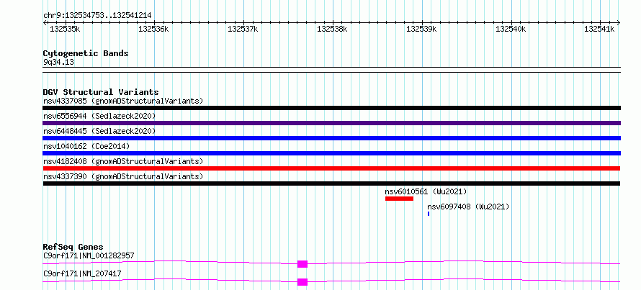Screen dimensions: 641x290
Task: Select the 9q34.13 band label
Action: (x=58, y=63)
